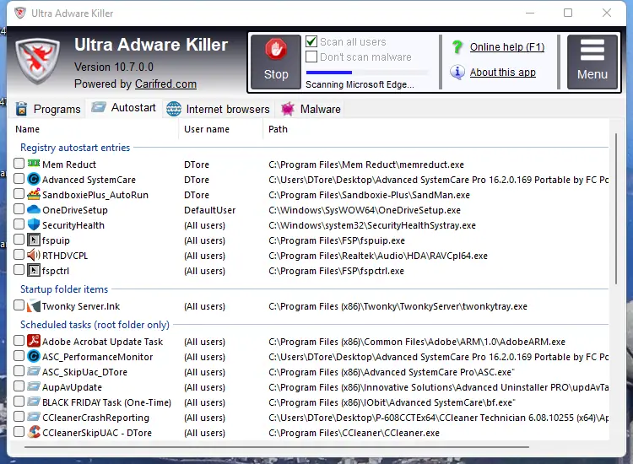Click the vertical list scrollbar
Image resolution: width=633 pixels, height=464 pixels.
pos(615,208)
